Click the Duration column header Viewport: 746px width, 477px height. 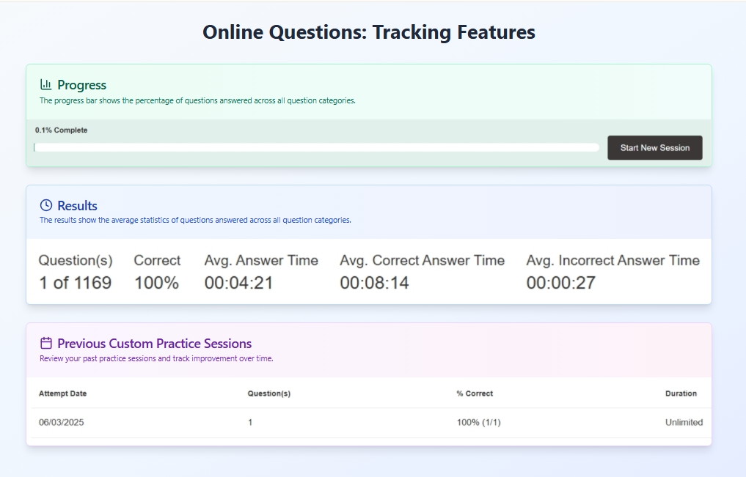click(x=681, y=393)
